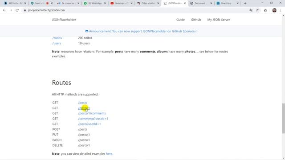This screenshot has height=160, width=285.
Task: Click the browser forward arrow
Action: click(x=11, y=10)
